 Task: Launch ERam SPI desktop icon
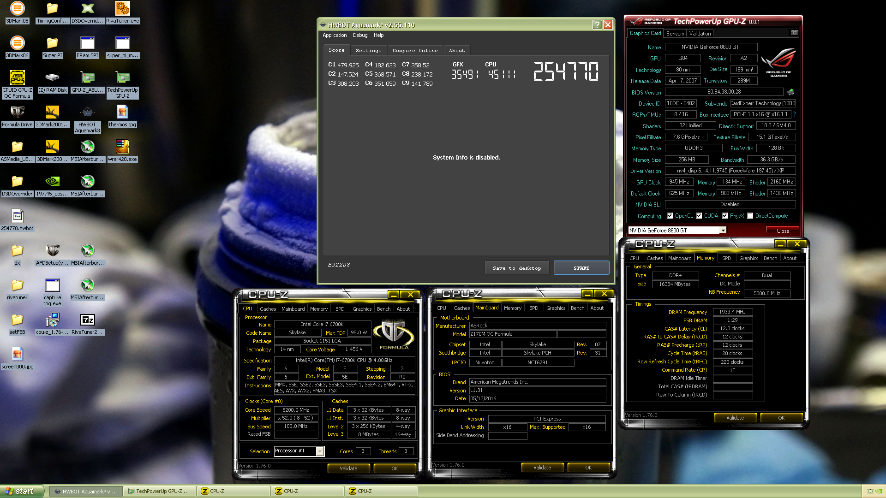87,47
